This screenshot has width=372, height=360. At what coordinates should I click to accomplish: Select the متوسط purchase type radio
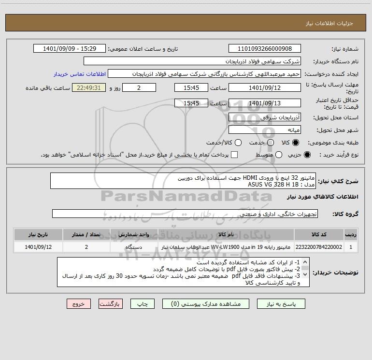[279, 155]
